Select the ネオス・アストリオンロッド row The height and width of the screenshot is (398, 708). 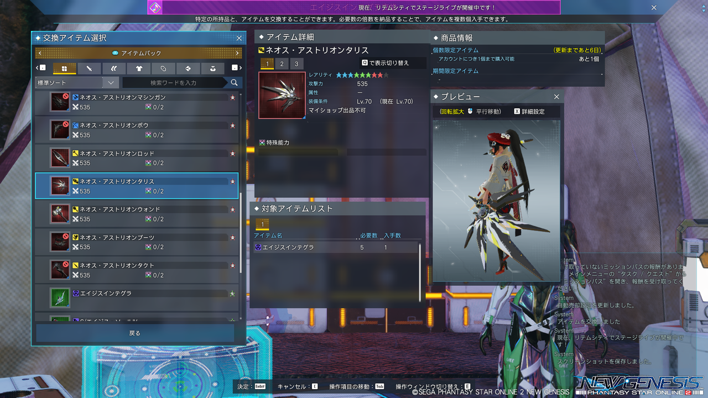pos(137,158)
